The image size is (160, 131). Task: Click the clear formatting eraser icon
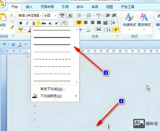[x=64, y=23]
